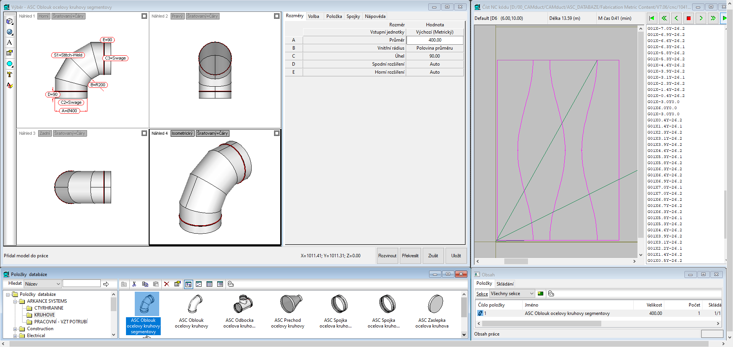Stop NC code playback
Viewport: 733px width, 347px height.
(x=688, y=18)
